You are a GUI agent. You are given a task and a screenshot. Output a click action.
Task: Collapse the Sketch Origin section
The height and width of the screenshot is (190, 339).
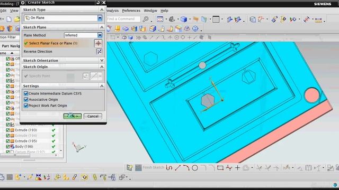102,67
